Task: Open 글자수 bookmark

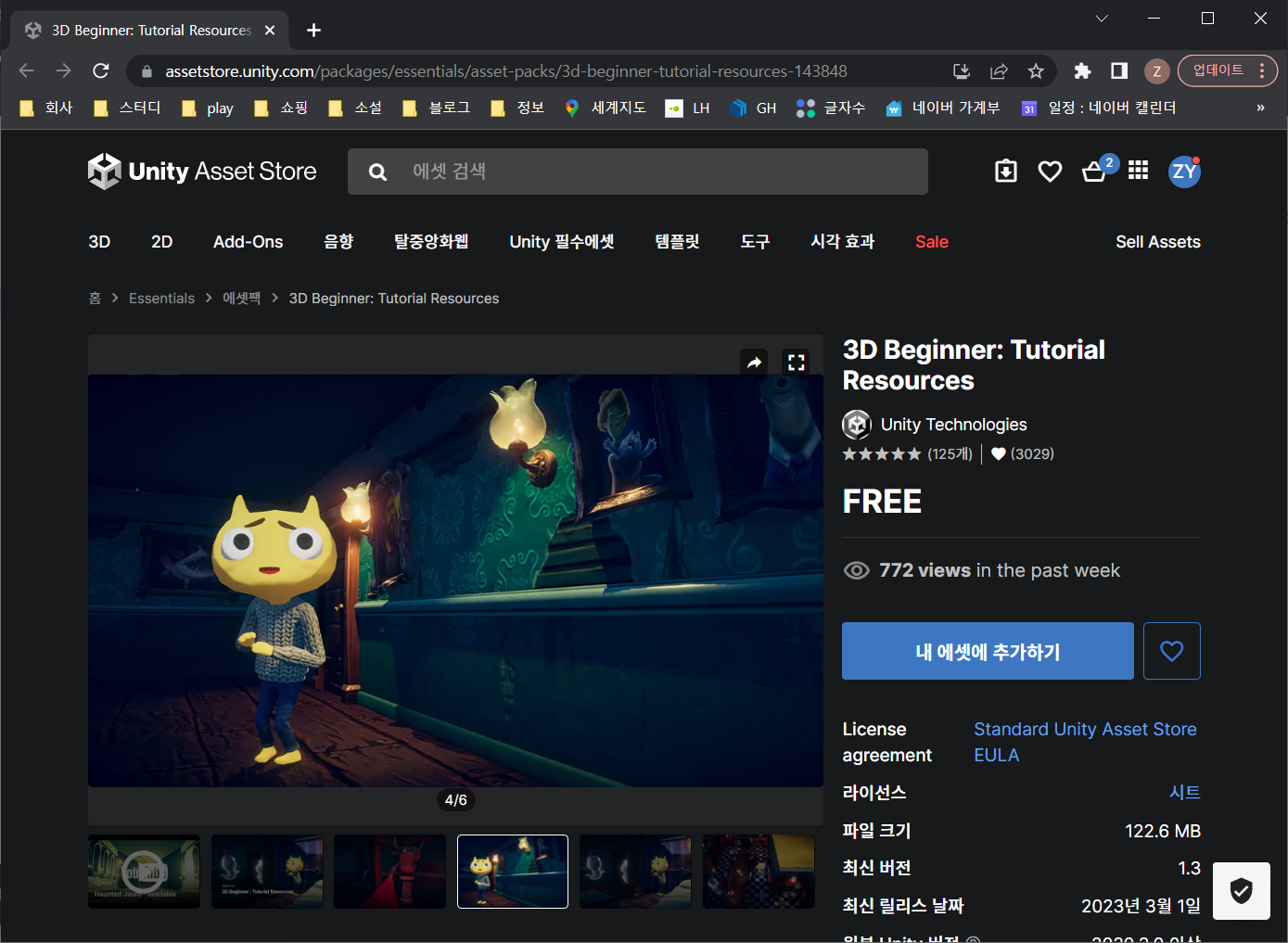Action: [x=831, y=108]
